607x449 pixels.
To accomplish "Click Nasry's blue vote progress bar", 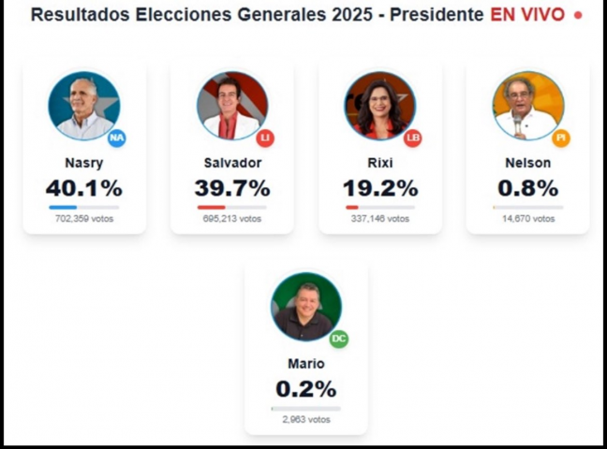I will click(x=64, y=207).
